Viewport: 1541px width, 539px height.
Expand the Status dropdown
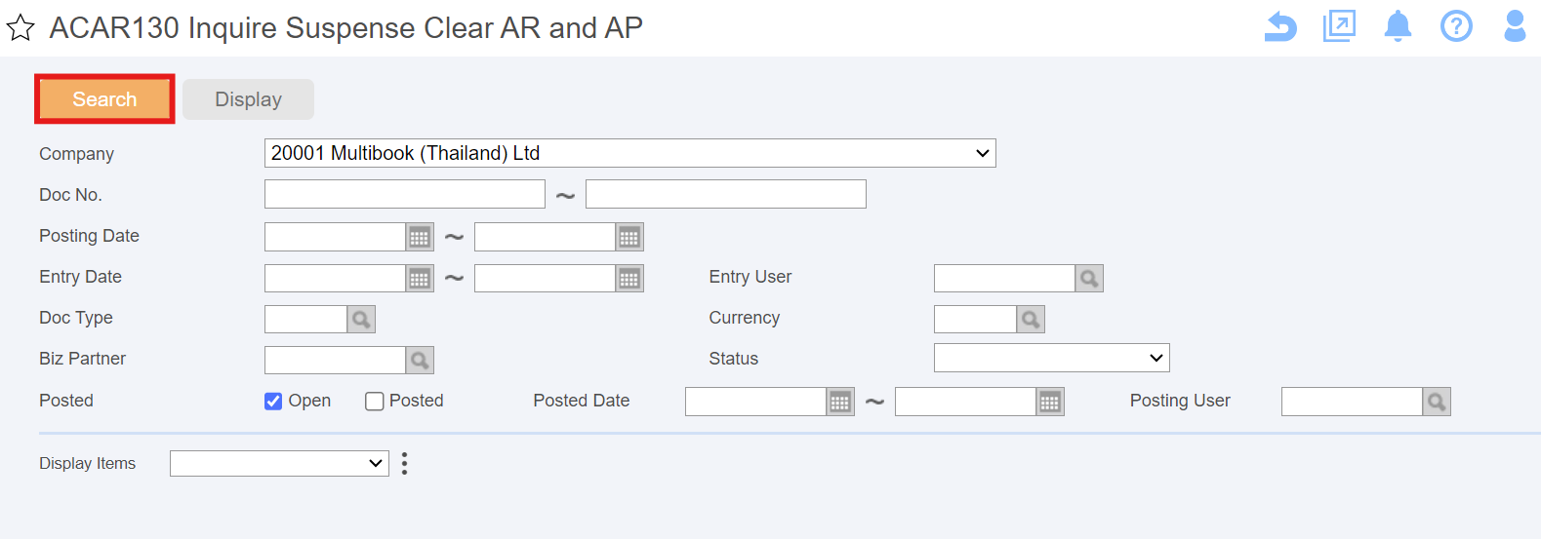coord(1052,358)
